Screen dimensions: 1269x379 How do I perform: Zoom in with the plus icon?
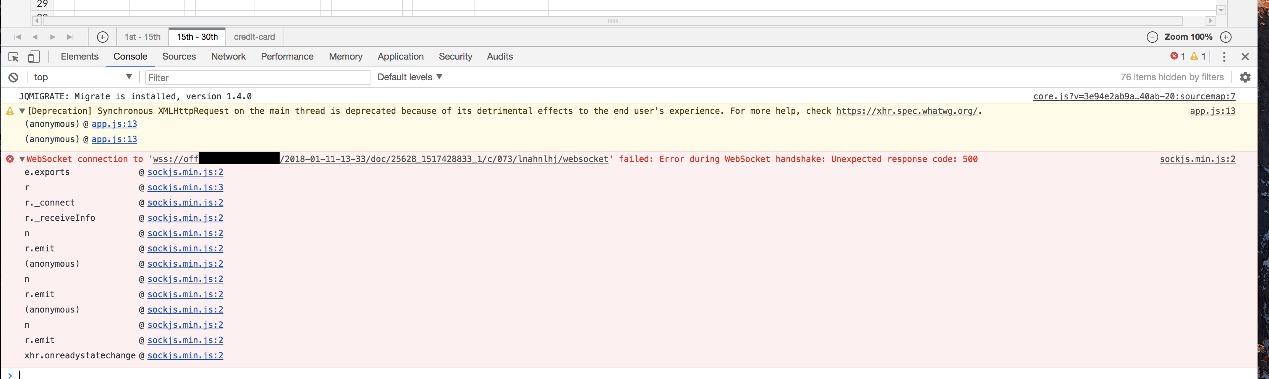pos(1226,37)
